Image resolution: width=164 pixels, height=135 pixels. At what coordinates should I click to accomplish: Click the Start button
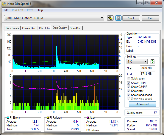(131, 18)
